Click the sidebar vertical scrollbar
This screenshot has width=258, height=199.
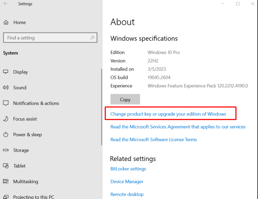102,107
